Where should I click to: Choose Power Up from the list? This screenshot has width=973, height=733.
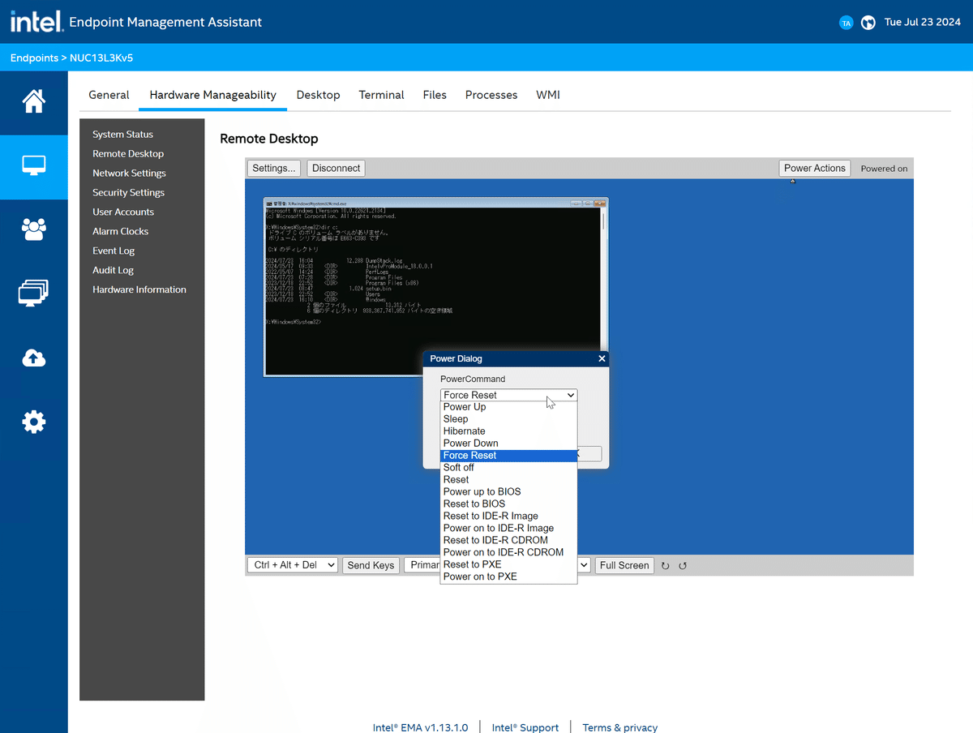tap(509, 407)
